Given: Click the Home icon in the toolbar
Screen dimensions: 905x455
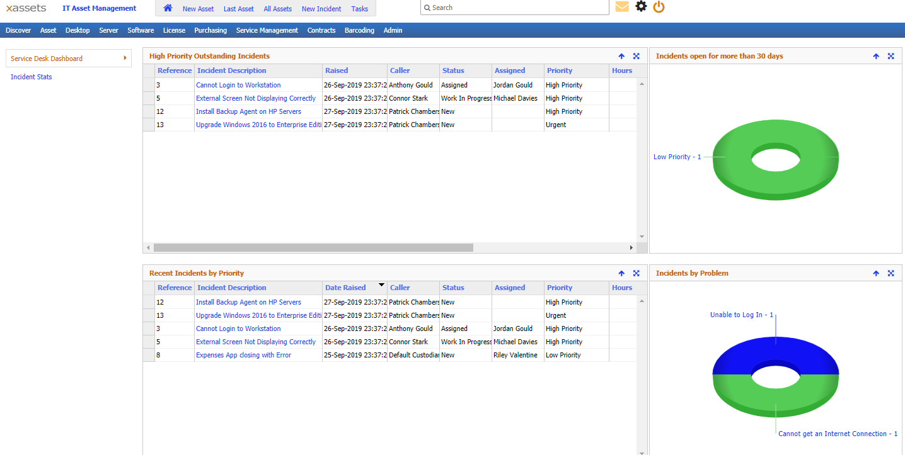Looking at the screenshot, I should point(166,8).
